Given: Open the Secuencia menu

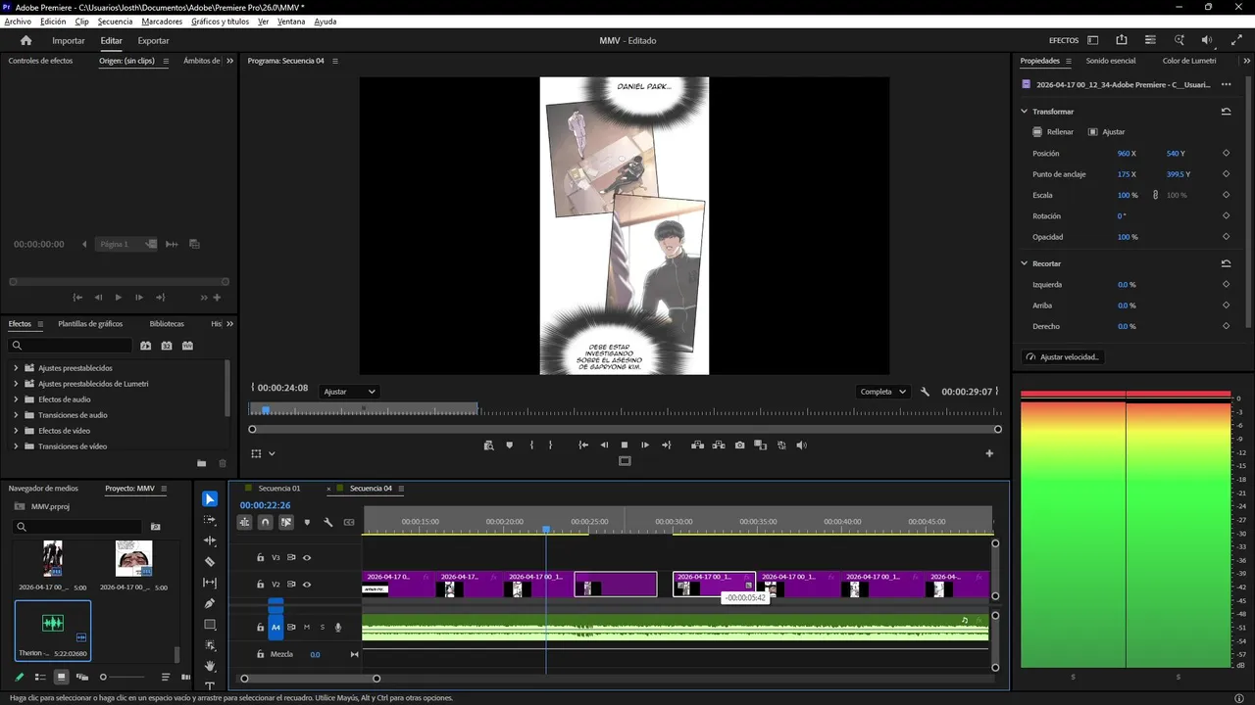Looking at the screenshot, I should [x=115, y=22].
